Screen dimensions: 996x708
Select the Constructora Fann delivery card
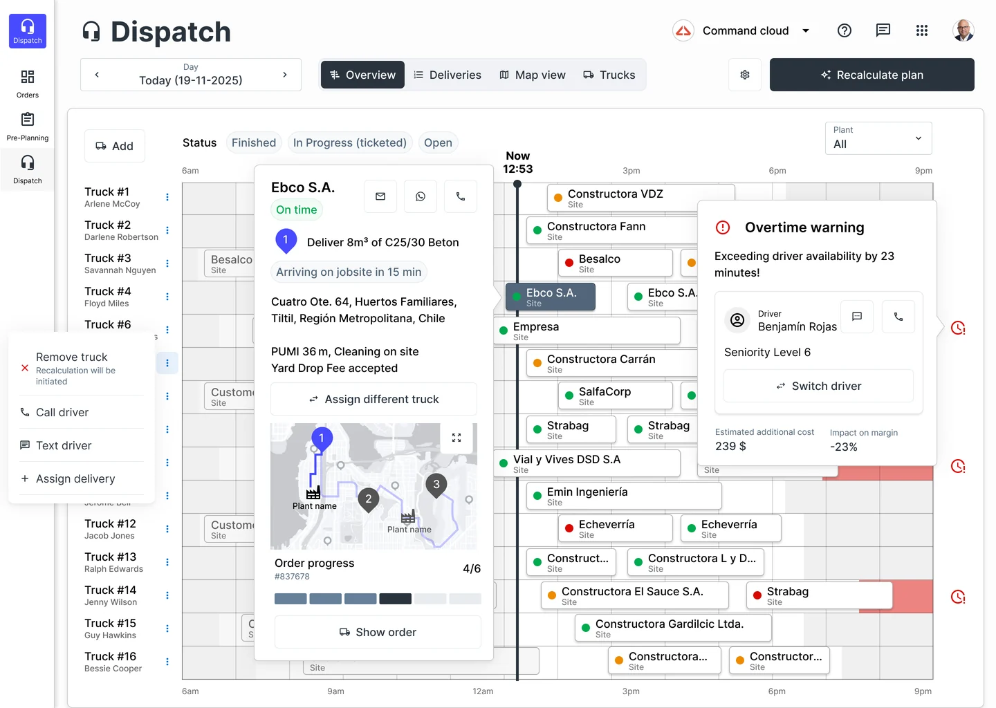pyautogui.click(x=613, y=230)
